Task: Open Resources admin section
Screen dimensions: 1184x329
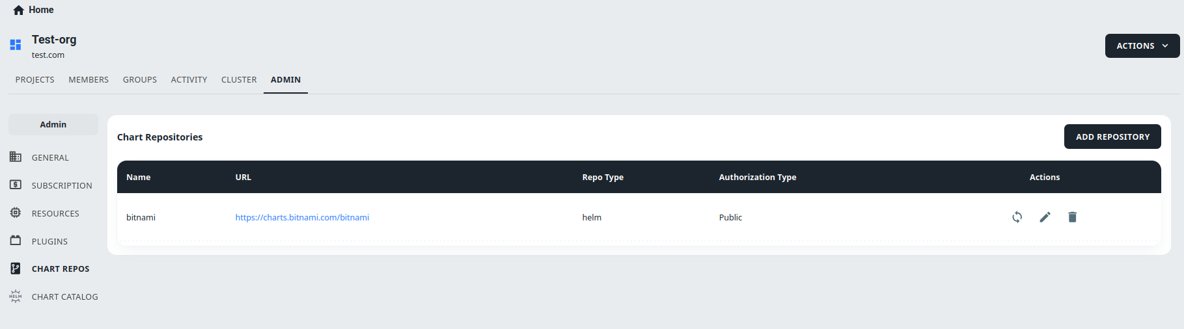Action: (55, 214)
